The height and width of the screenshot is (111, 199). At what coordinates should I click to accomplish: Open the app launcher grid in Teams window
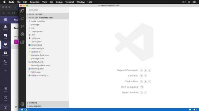(6, 20)
